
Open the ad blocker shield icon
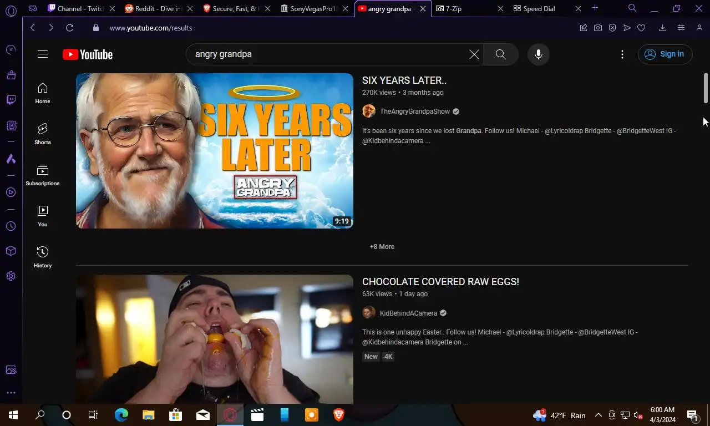tap(612, 28)
